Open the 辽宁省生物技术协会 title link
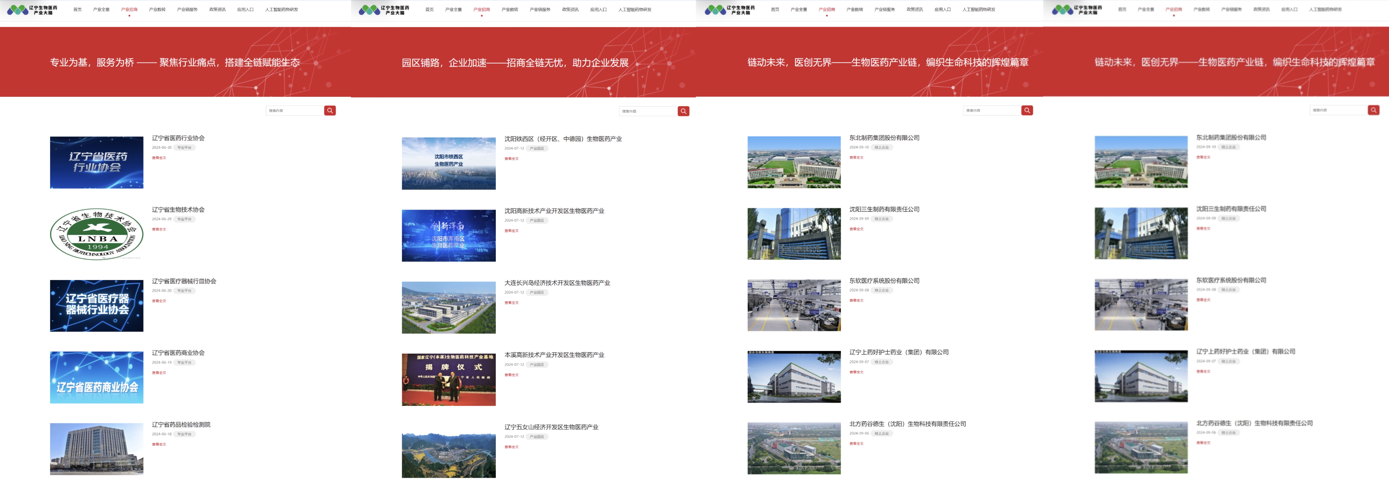Viewport: 1389px width, 483px height. pos(178,210)
